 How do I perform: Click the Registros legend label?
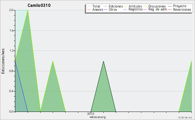136,9
